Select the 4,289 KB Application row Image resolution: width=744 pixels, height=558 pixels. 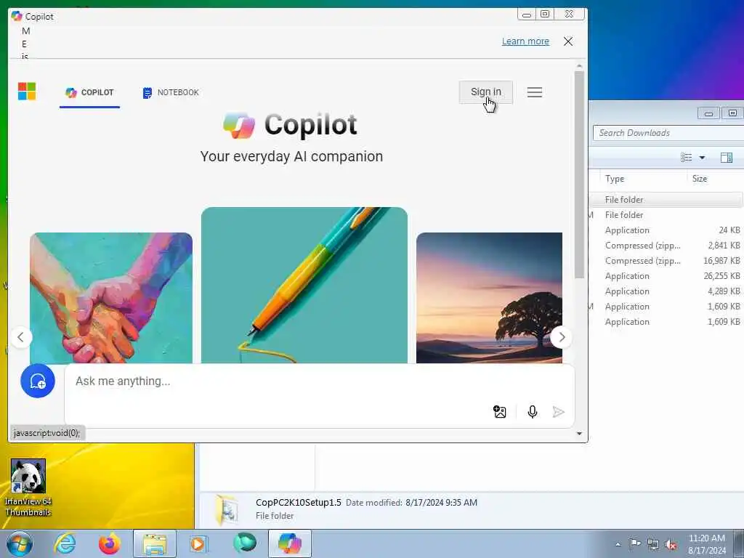666,291
